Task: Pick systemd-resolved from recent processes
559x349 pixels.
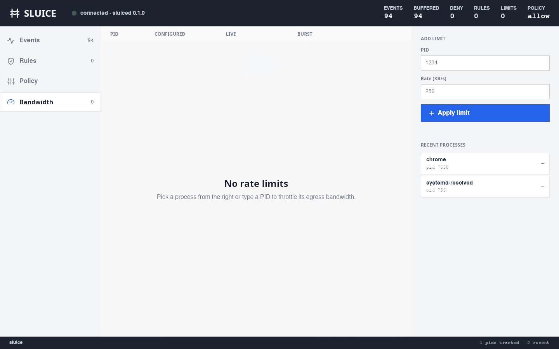Action: [x=485, y=187]
